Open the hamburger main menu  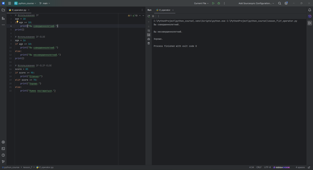coord(10,3)
